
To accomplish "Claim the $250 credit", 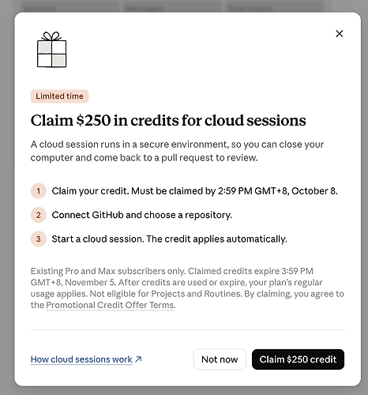I will (298, 359).
